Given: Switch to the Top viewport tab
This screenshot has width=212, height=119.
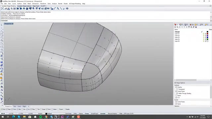Looking at the screenshot, I should 15,106.
